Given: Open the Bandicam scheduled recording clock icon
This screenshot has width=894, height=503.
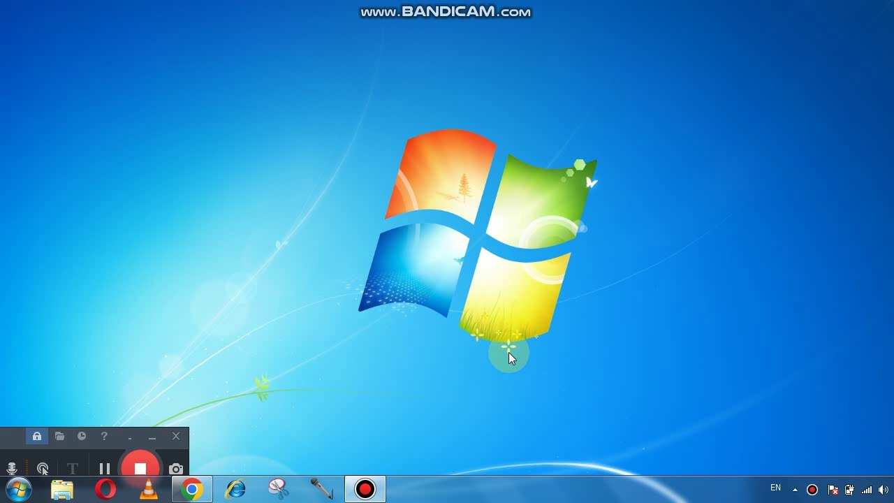Looking at the screenshot, I should [x=82, y=437].
